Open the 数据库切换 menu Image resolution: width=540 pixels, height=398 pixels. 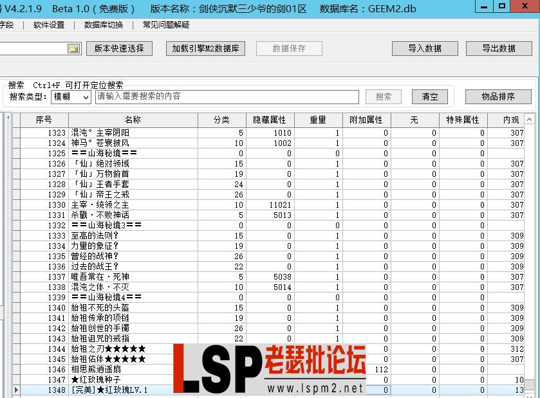coord(104,25)
